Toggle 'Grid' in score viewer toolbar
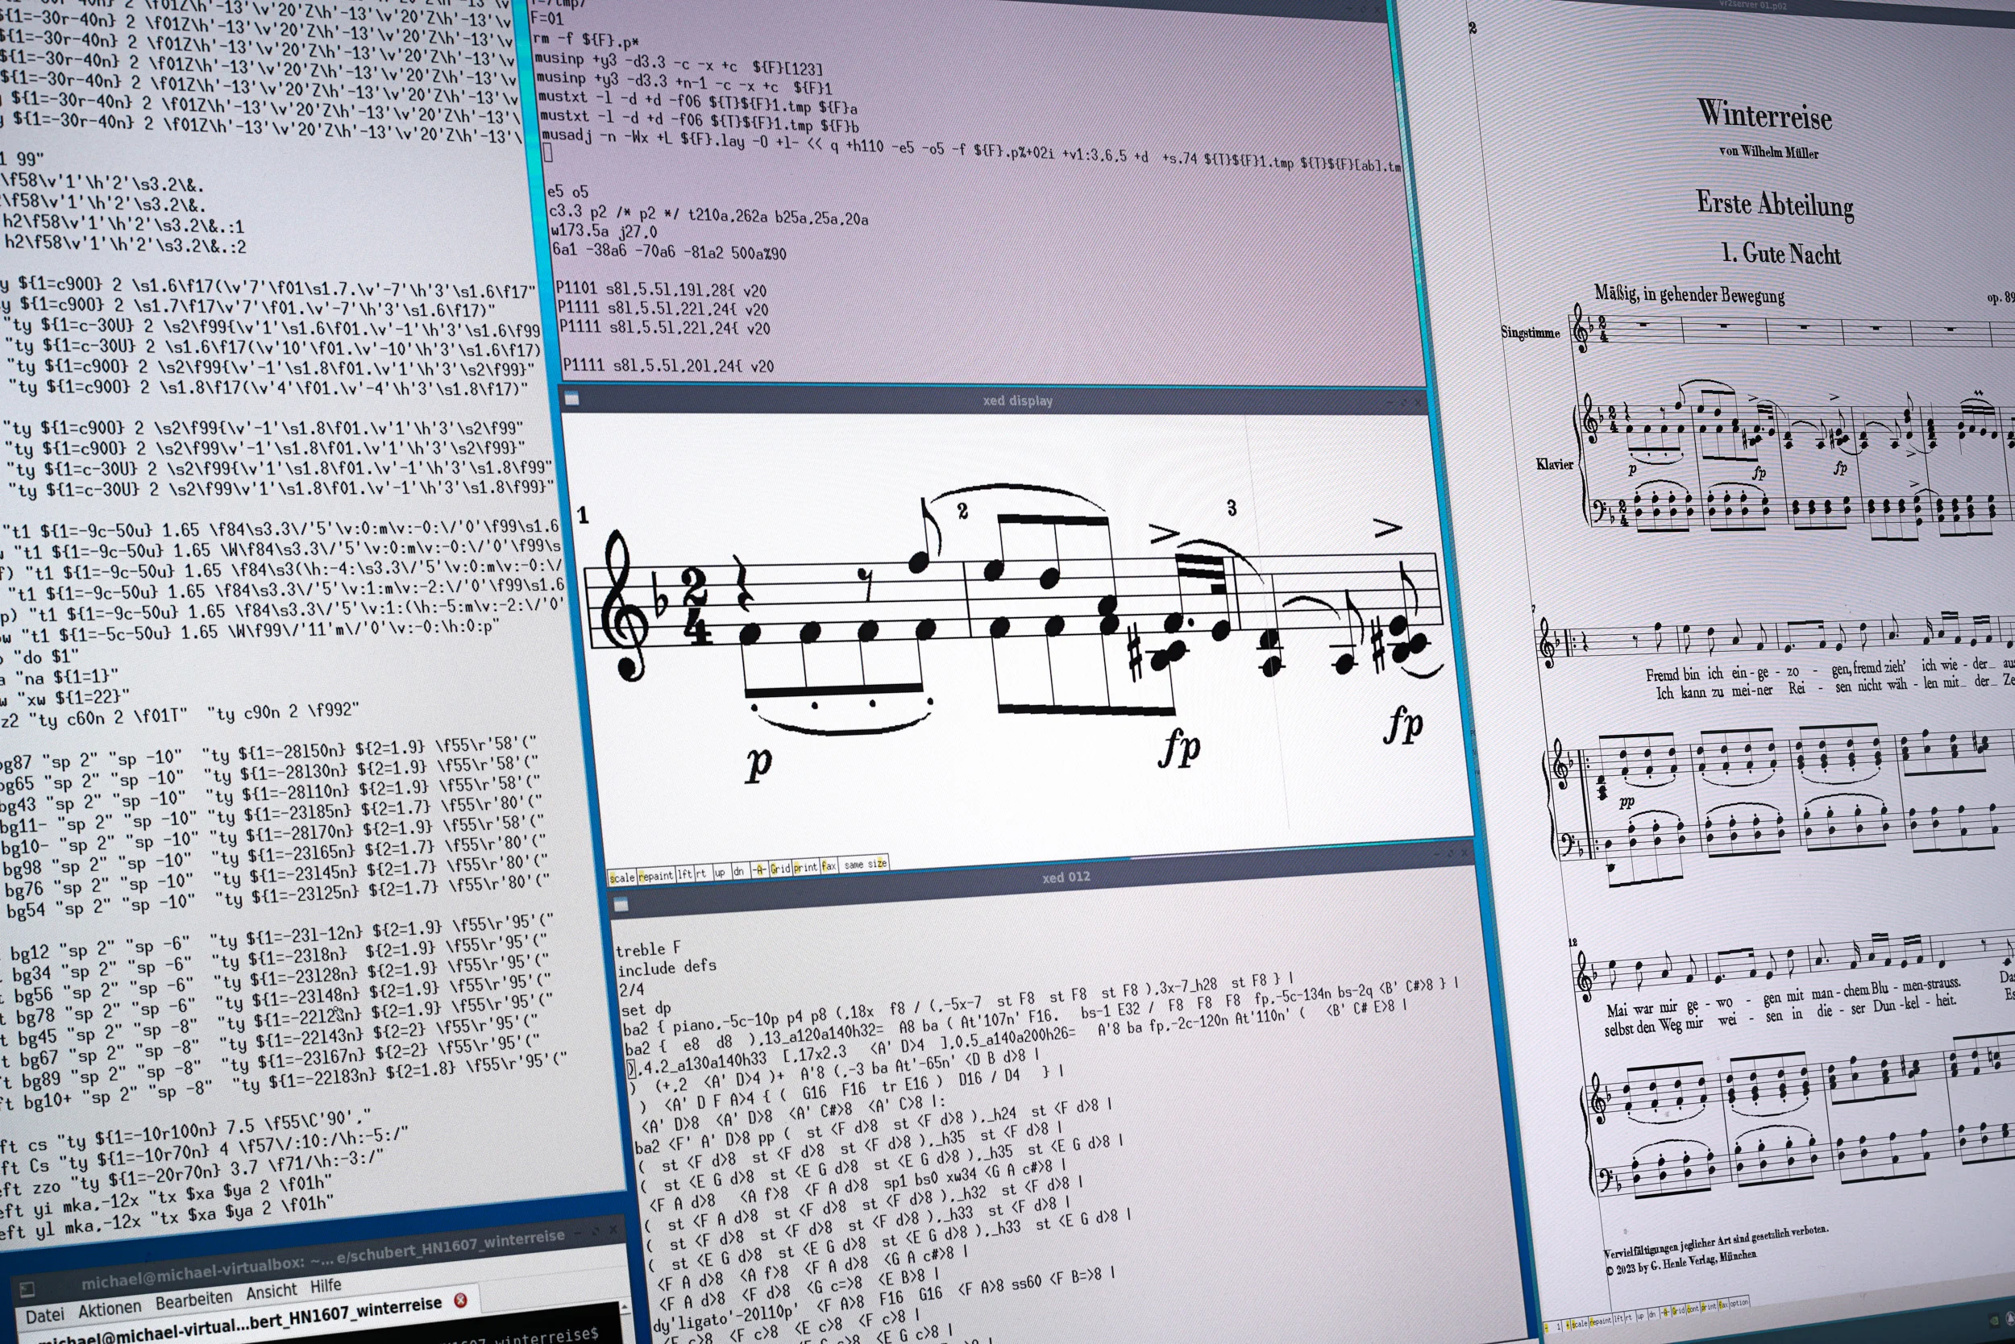2015x1344 pixels. pyautogui.click(x=1679, y=1311)
